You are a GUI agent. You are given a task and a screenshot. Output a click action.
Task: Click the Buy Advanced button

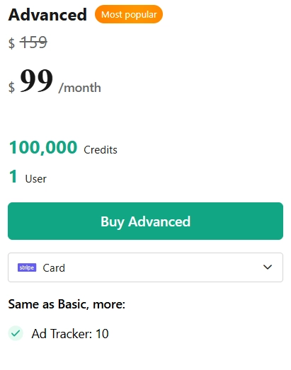[146, 221]
